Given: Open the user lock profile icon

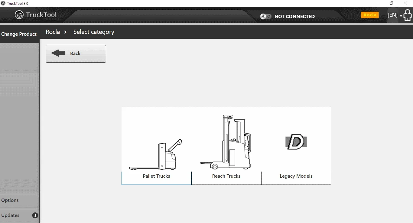Looking at the screenshot, I should click(x=408, y=15).
